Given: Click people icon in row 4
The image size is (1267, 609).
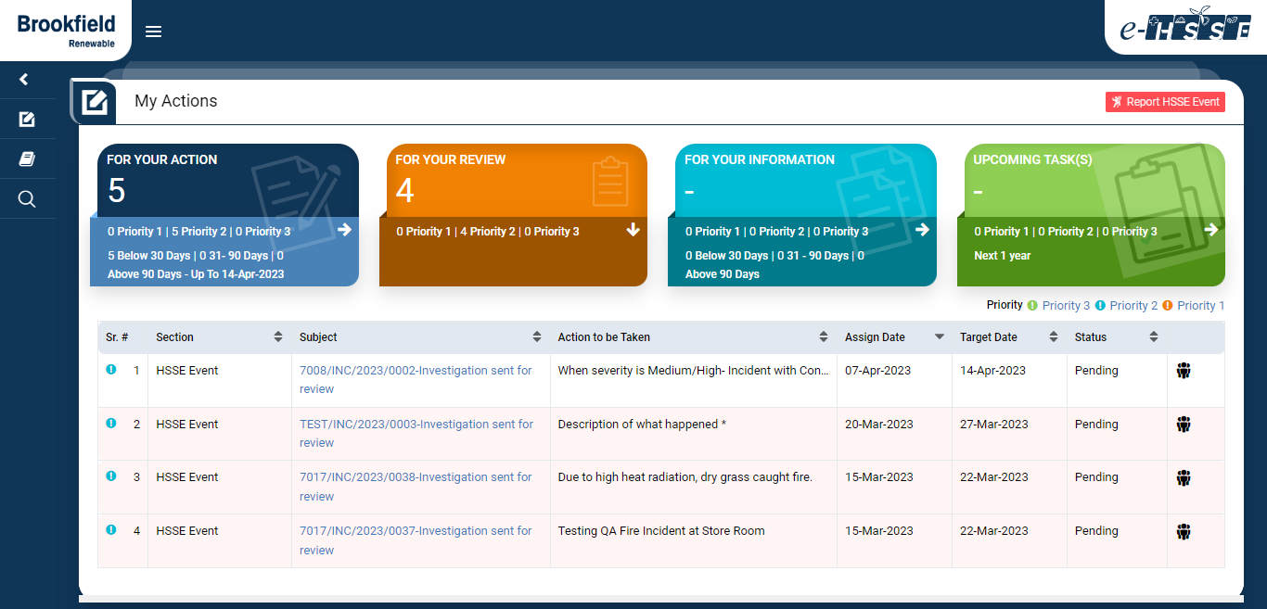Looking at the screenshot, I should click(1183, 532).
